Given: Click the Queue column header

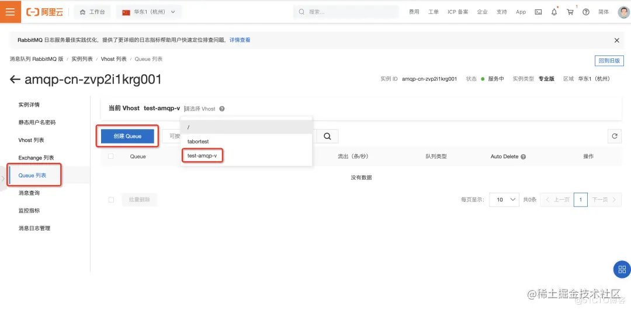Looking at the screenshot, I should [x=138, y=156].
